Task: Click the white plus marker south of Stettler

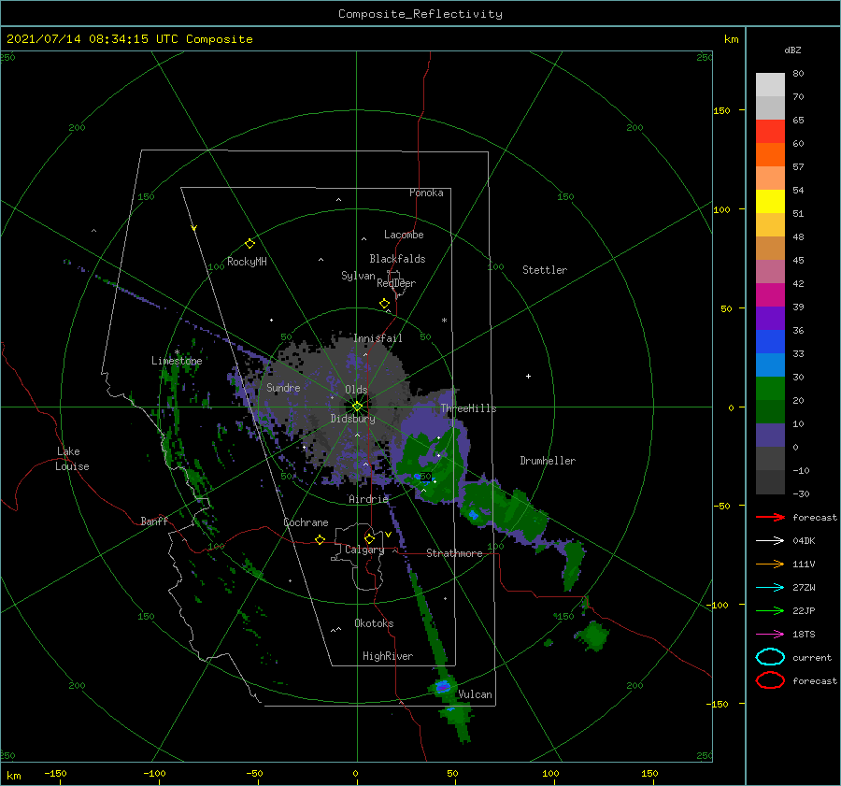Action: point(528,376)
